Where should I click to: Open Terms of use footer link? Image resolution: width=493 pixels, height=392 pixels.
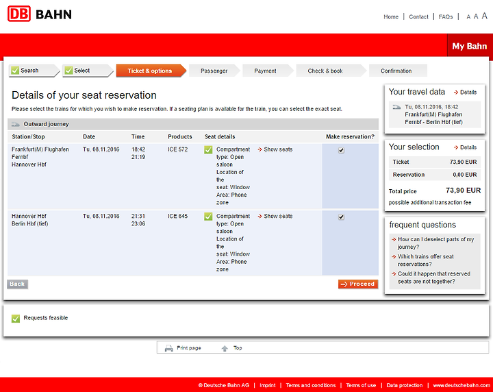click(x=361, y=385)
